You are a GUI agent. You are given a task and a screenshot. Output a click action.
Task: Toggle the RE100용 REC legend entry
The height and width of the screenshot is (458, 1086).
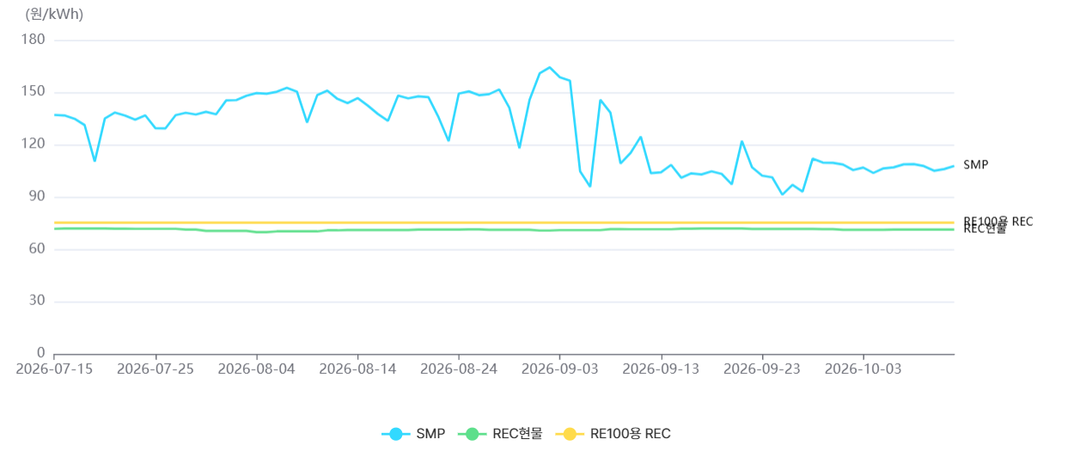(613, 434)
